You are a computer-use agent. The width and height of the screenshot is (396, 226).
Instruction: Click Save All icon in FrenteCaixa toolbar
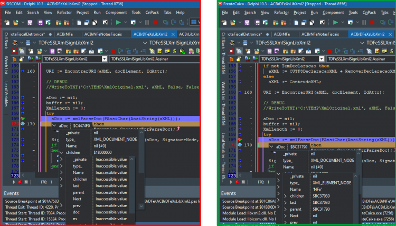tap(257, 23)
